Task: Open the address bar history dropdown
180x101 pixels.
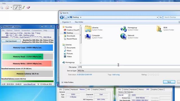Action: click(x=157, y=17)
